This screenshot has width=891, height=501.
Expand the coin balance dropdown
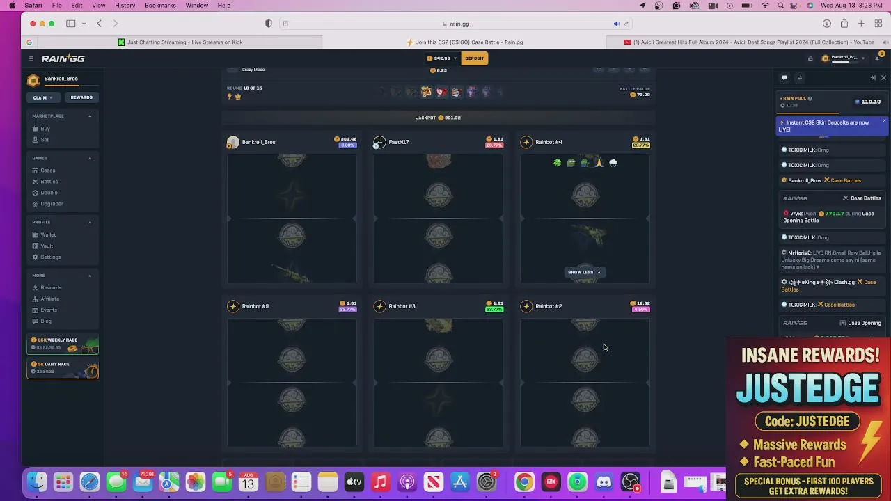pos(455,58)
